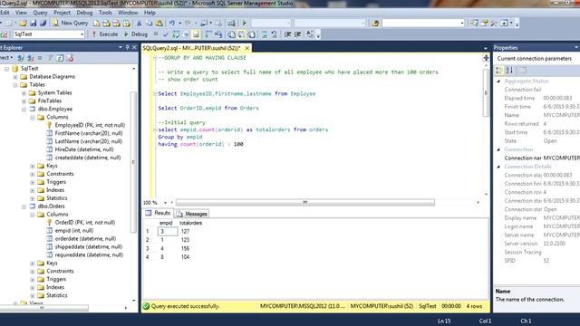Click the Increase Indent icon
This screenshot has height=326, width=580.
[297, 34]
